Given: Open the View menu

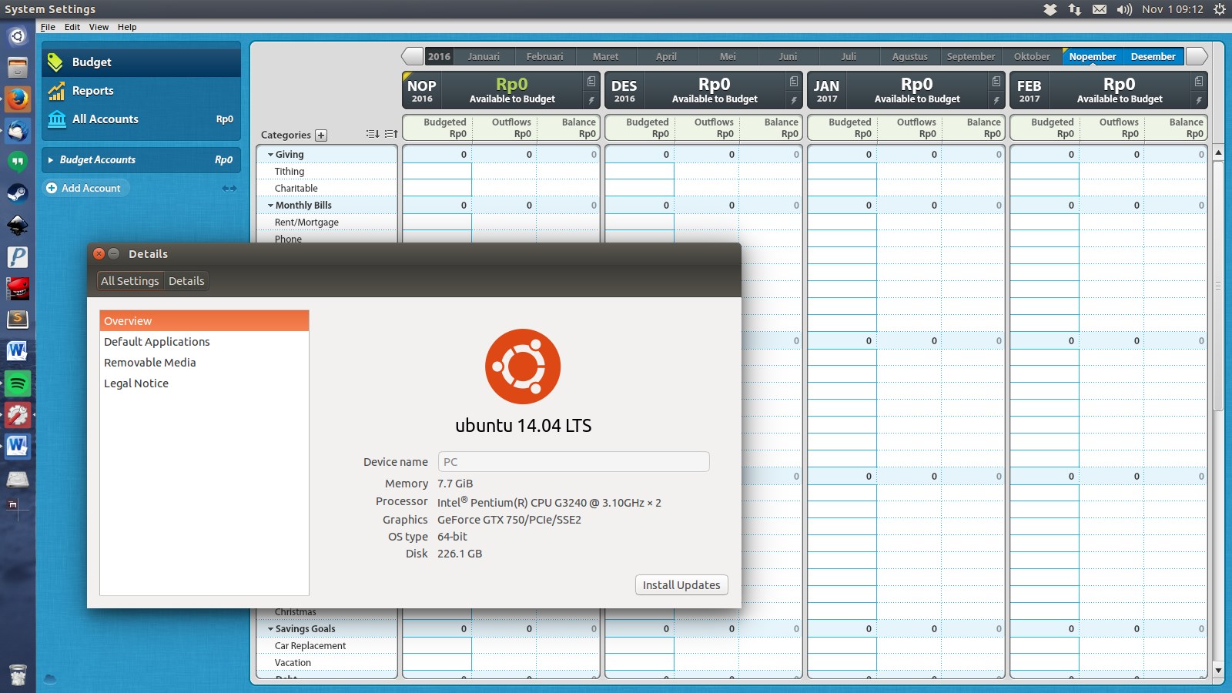Looking at the screenshot, I should point(99,27).
